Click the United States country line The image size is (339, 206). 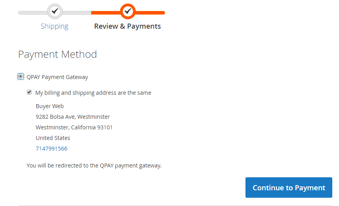pos(53,138)
